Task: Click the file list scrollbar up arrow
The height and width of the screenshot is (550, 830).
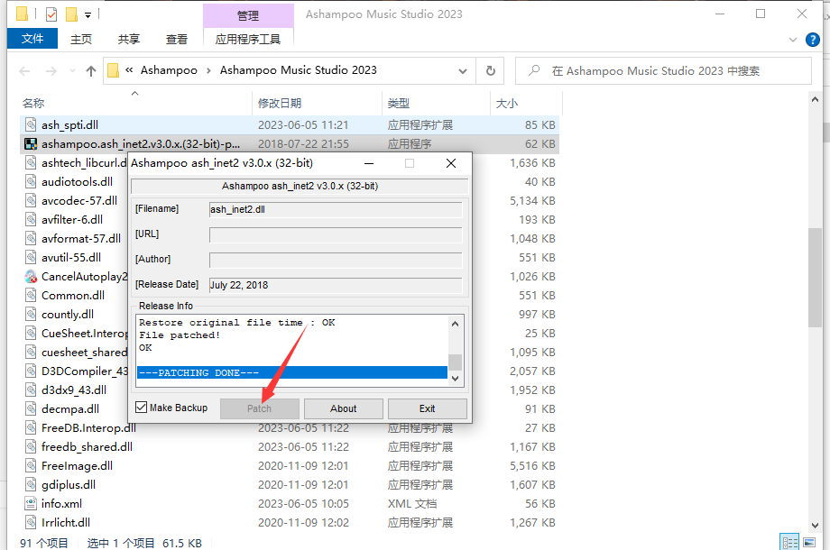Action: tap(816, 99)
